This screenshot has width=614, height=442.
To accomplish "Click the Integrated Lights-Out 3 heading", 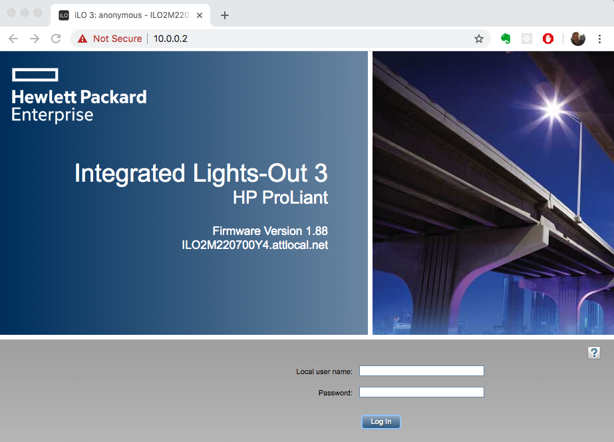I will pyautogui.click(x=201, y=173).
